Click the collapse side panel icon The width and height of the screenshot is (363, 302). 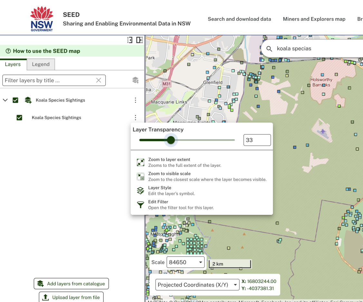point(130,40)
